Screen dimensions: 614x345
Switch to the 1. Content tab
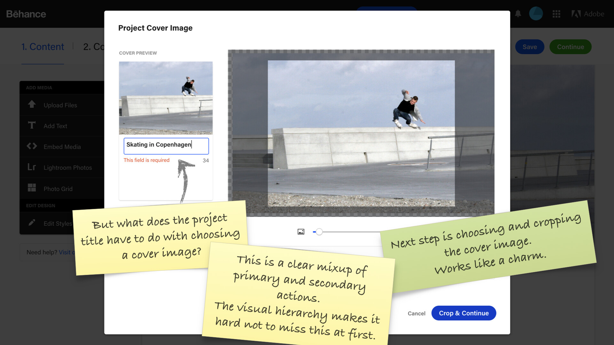click(x=43, y=47)
